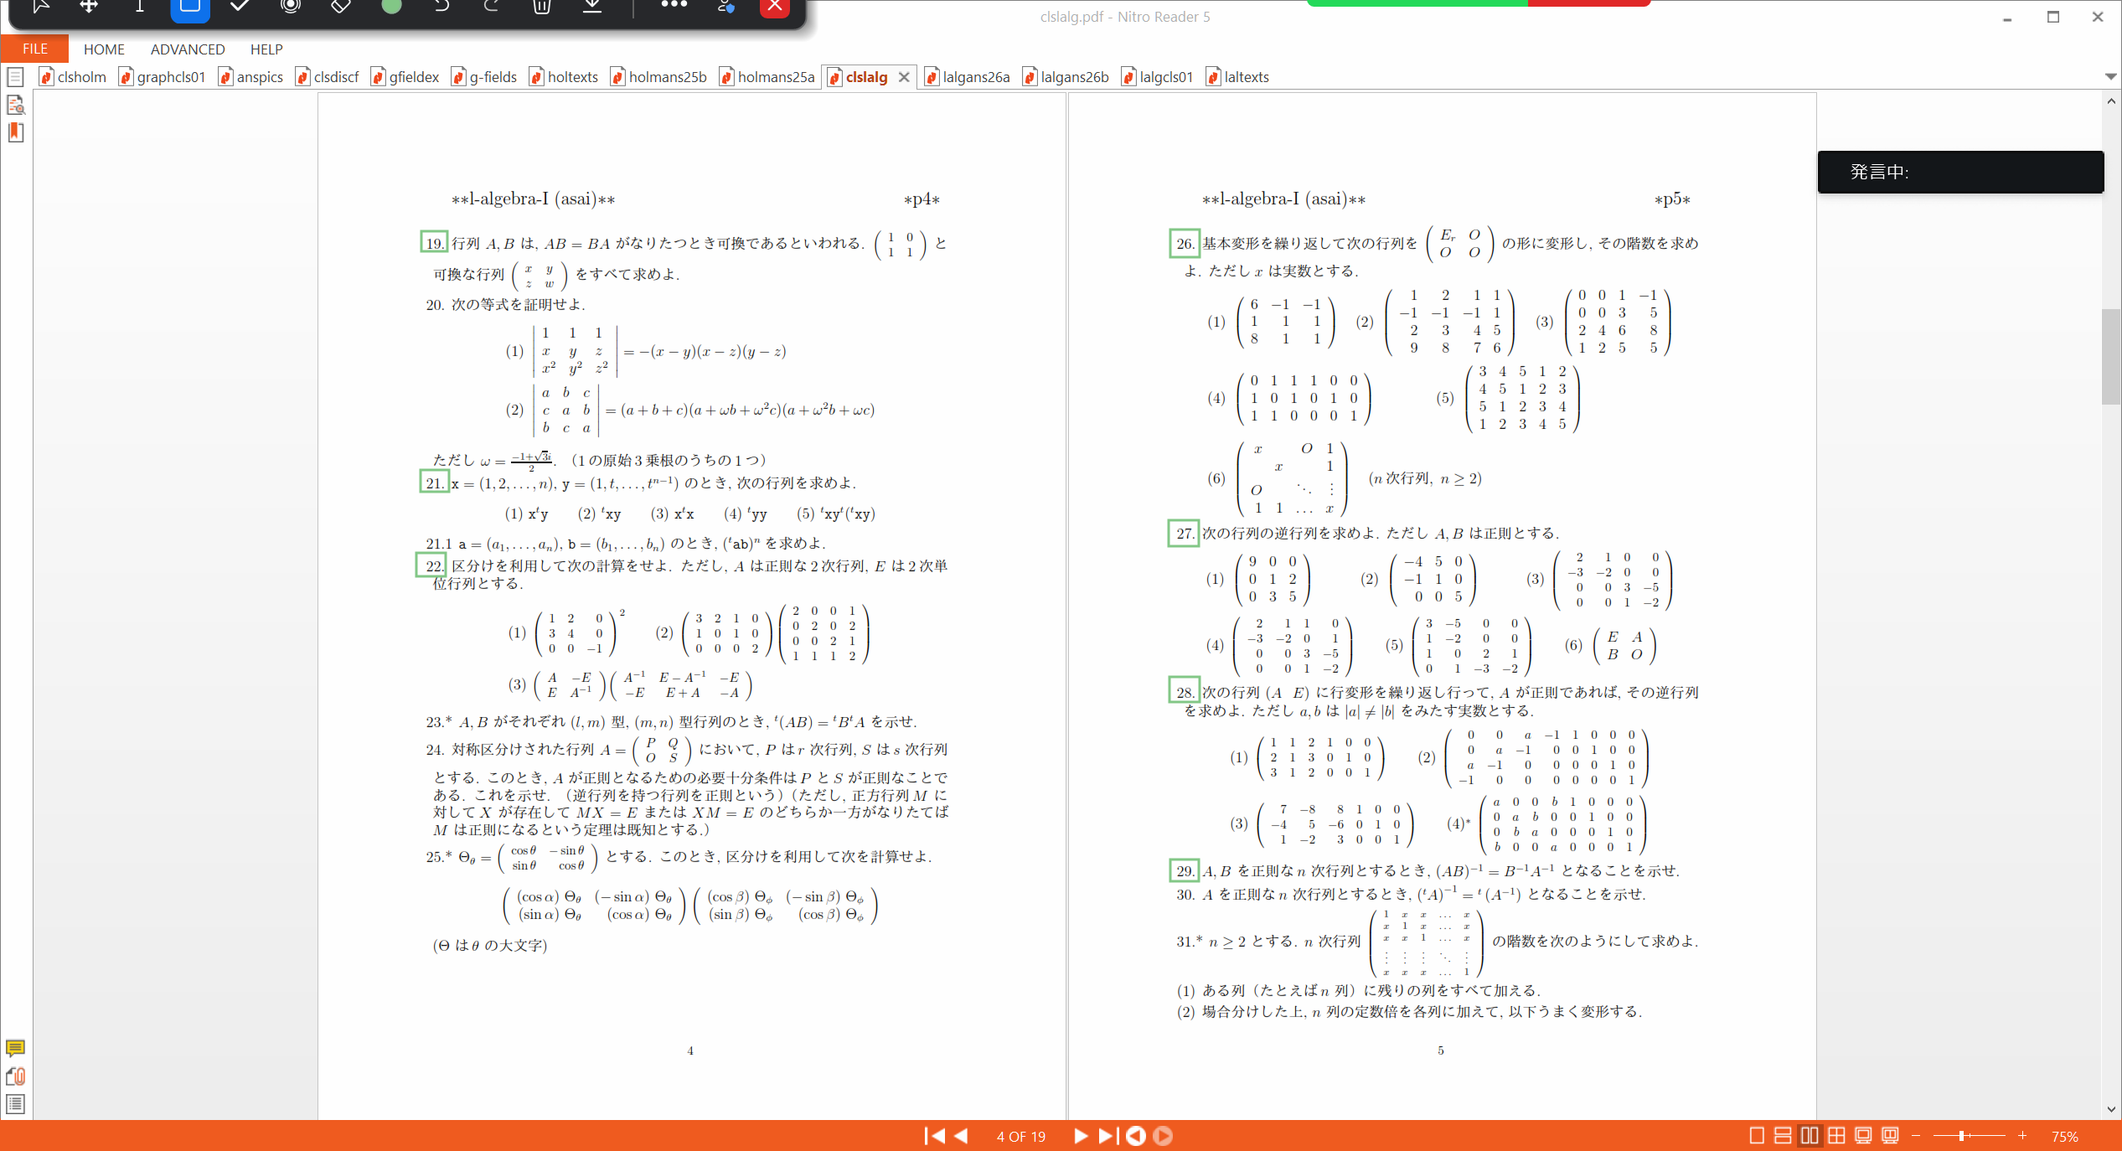
Task: Open more annotation options (three dots)
Action: pos(674,5)
